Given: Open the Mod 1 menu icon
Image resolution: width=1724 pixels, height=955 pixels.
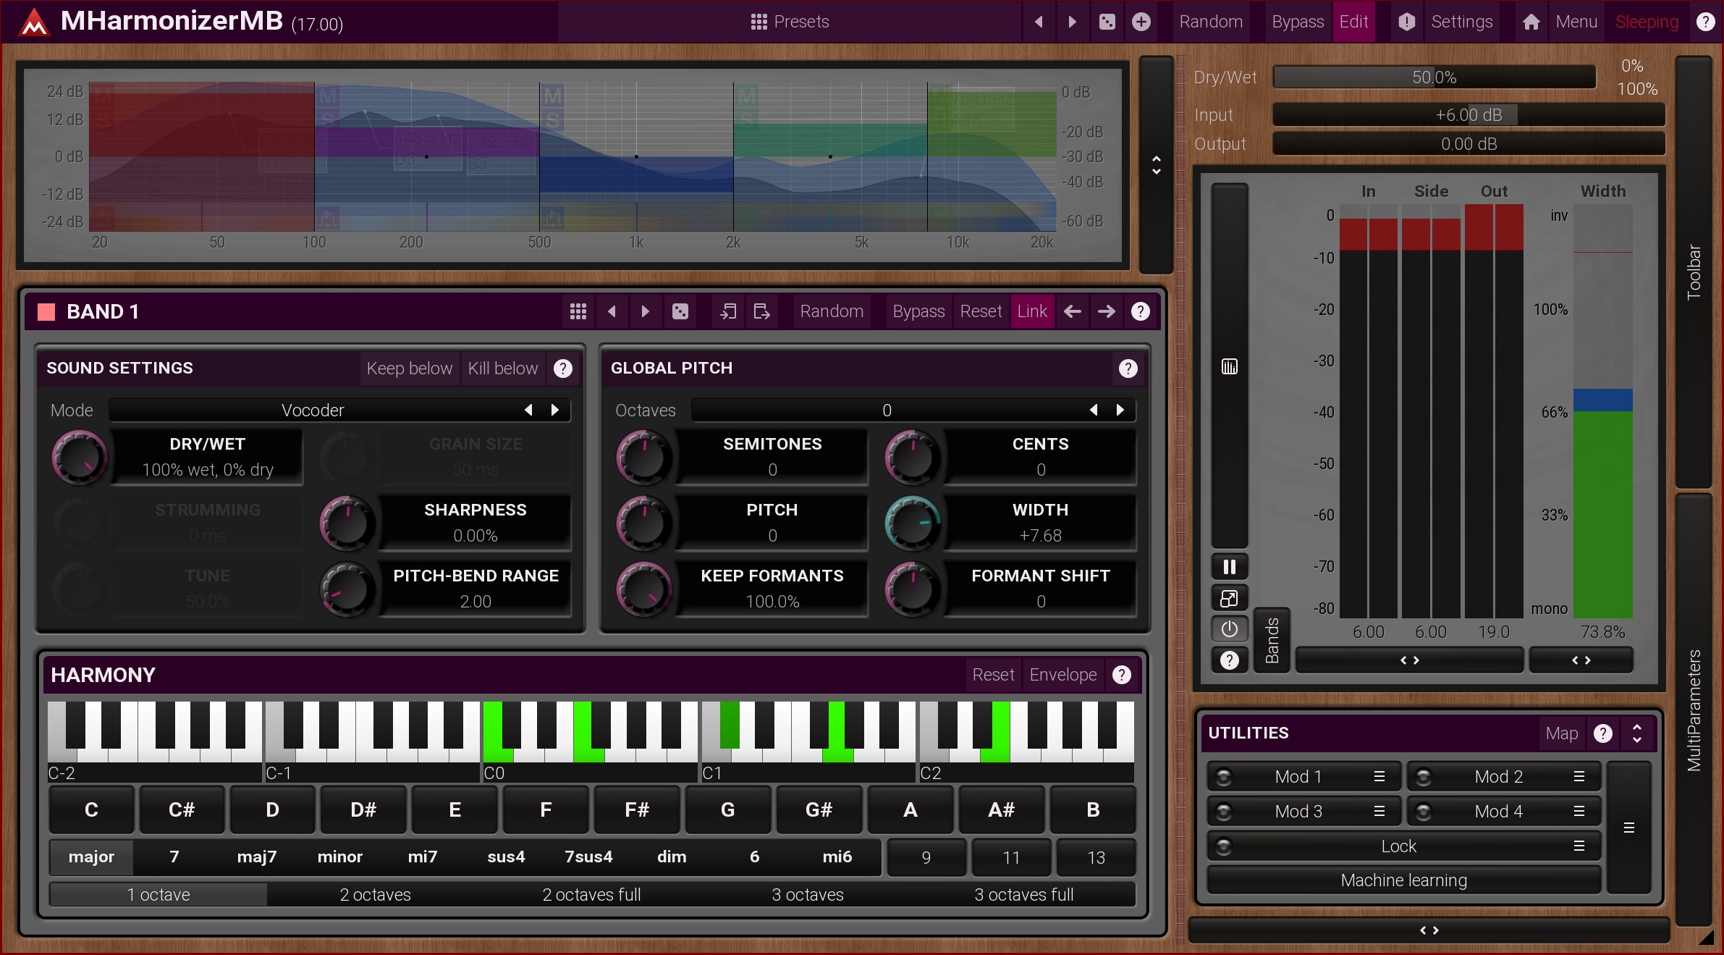Looking at the screenshot, I should 1379,777.
